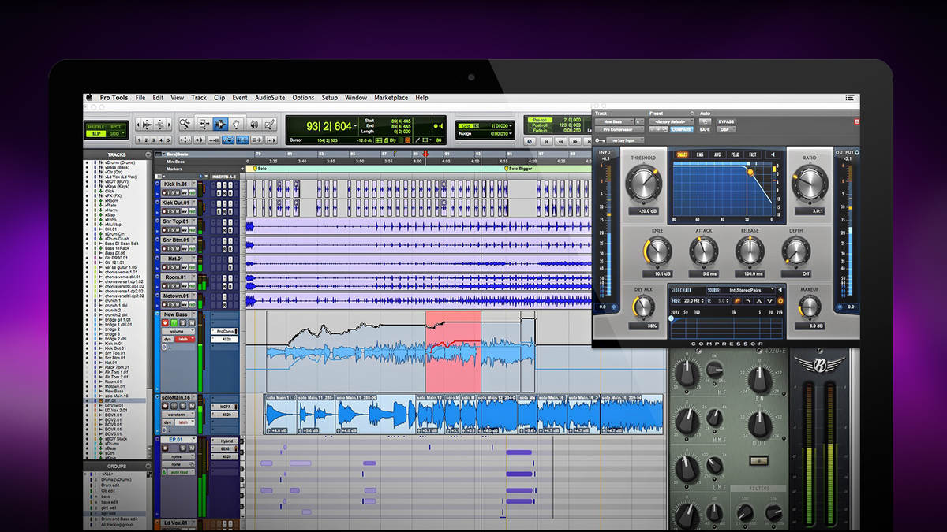This screenshot has height=532, width=947.
Task: Select the Trim tool in toolbar
Action: coord(204,124)
